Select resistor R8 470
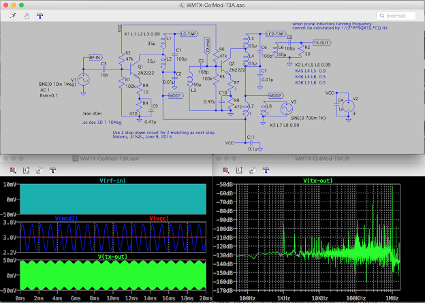The height and width of the screenshot is (303, 425). (x=231, y=103)
